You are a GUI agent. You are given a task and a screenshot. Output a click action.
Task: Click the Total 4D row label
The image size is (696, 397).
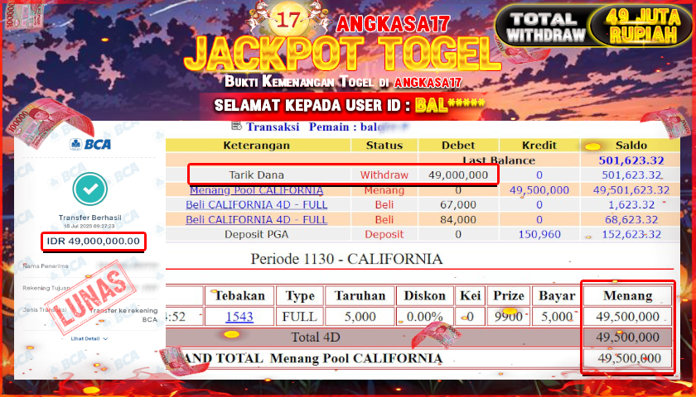[315, 337]
